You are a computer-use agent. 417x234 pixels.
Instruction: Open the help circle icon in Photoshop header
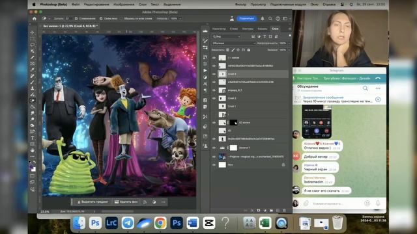click(x=278, y=19)
